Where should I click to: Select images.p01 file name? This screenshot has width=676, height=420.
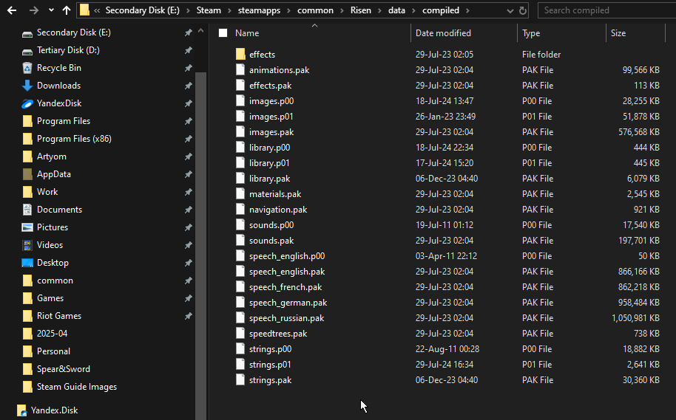[x=271, y=117]
